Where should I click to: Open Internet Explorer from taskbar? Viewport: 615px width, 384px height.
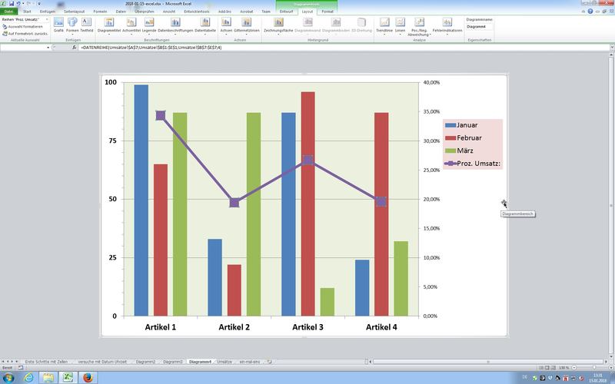pos(28,378)
